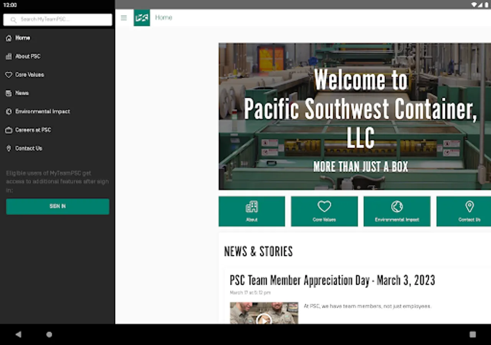Tap the Android recent apps square
The image size is (491, 345).
(x=473, y=335)
